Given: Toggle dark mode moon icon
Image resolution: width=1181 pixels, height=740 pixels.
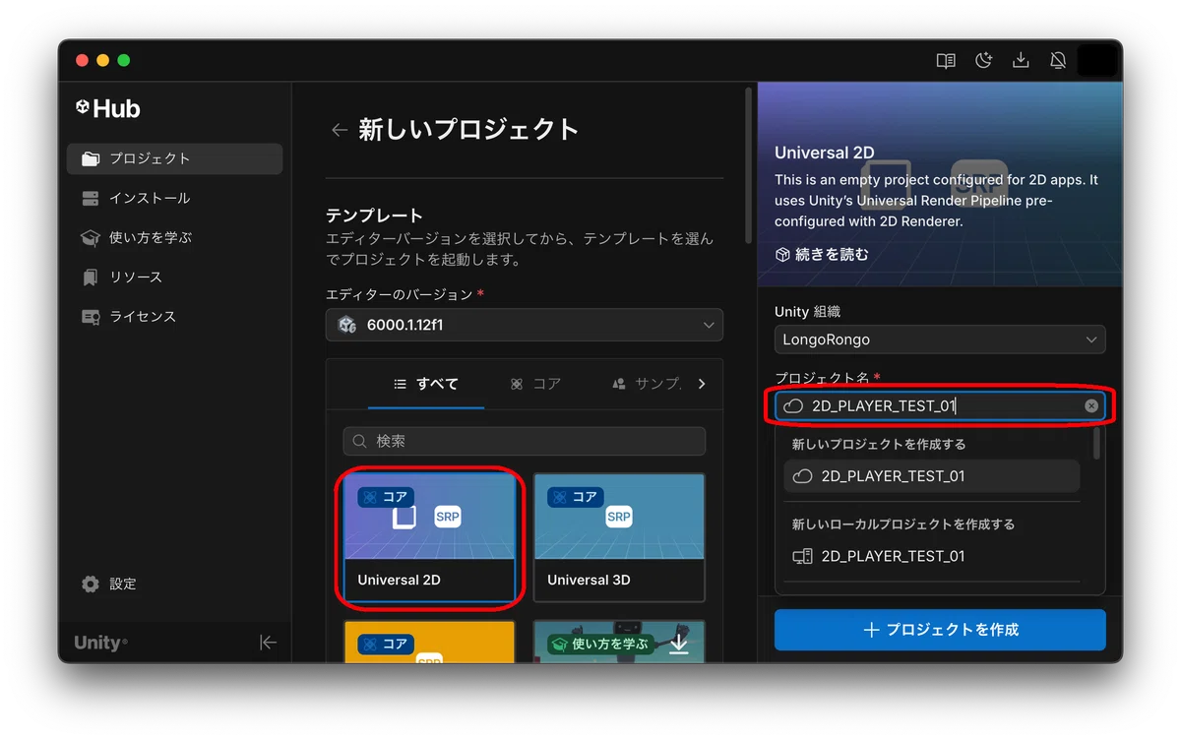Looking at the screenshot, I should [x=983, y=61].
